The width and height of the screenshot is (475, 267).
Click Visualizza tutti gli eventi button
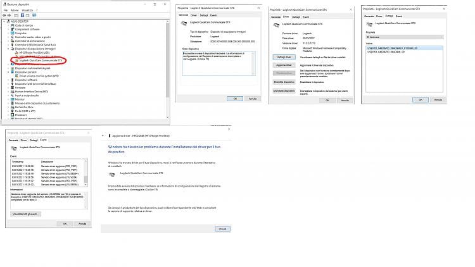25,214
